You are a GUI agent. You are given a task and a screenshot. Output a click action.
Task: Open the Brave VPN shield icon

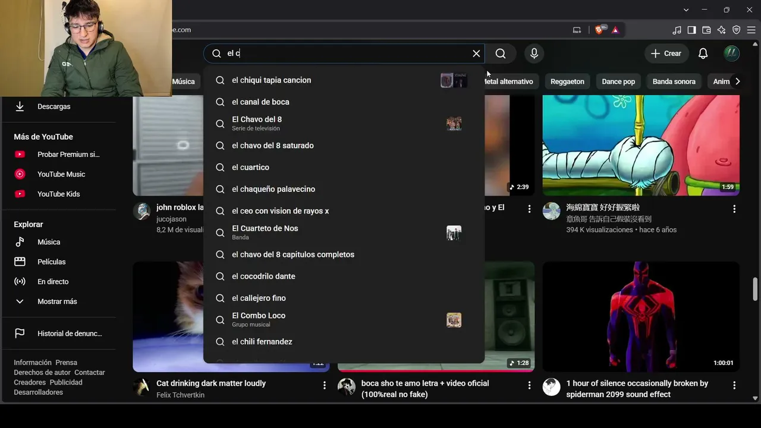point(736,30)
